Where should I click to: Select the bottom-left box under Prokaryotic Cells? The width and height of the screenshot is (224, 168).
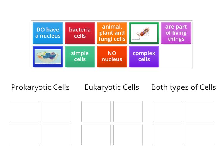click(x=24, y=135)
